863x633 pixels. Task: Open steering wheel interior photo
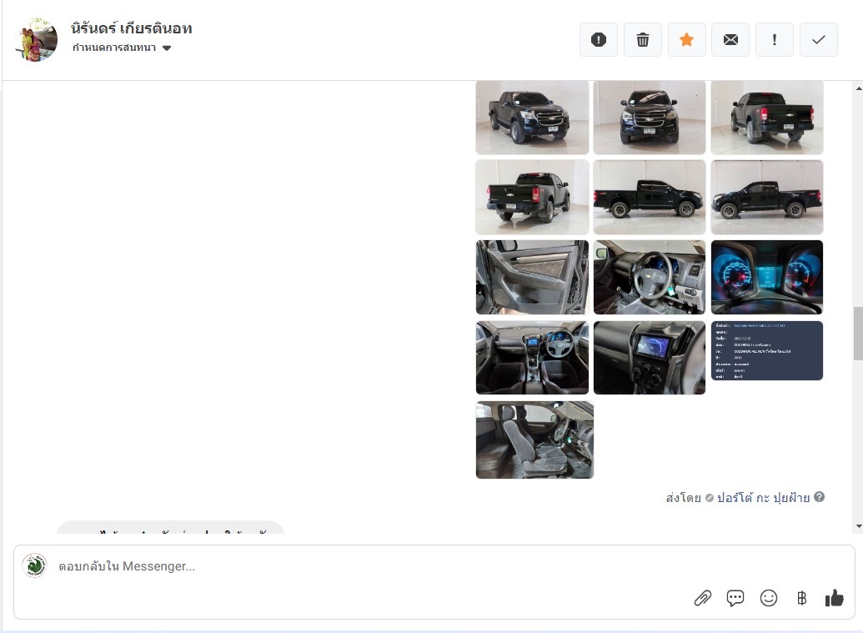[x=650, y=278]
